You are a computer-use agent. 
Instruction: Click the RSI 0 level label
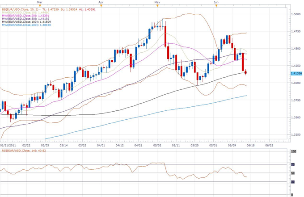(x=292, y=195)
